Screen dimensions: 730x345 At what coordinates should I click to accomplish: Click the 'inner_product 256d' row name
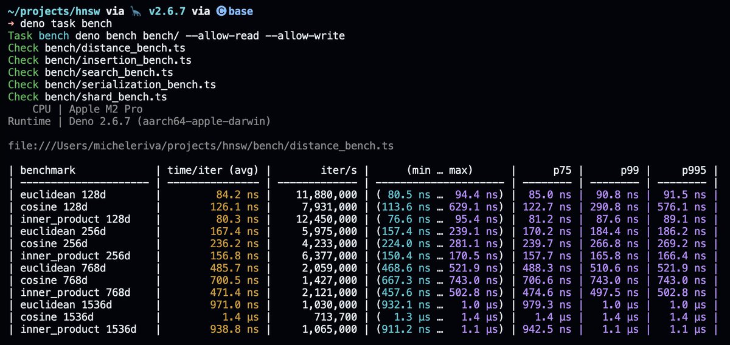[75, 256]
